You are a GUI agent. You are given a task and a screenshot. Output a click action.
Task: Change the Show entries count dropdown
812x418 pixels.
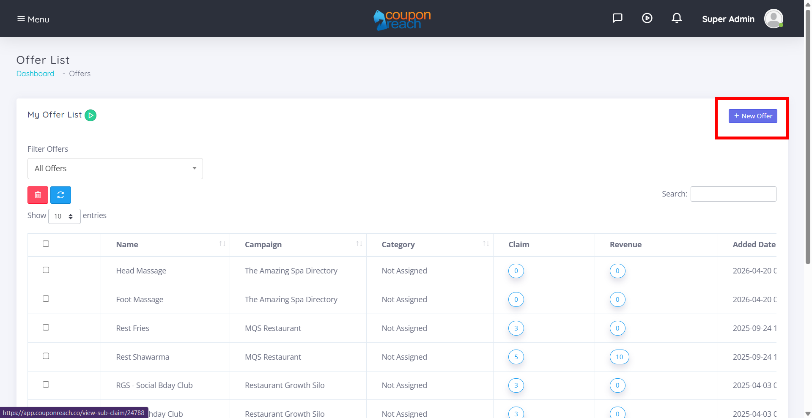point(64,216)
